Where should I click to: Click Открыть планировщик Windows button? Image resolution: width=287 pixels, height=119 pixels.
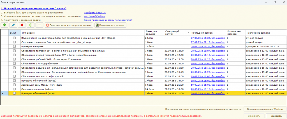[x=265, y=109]
